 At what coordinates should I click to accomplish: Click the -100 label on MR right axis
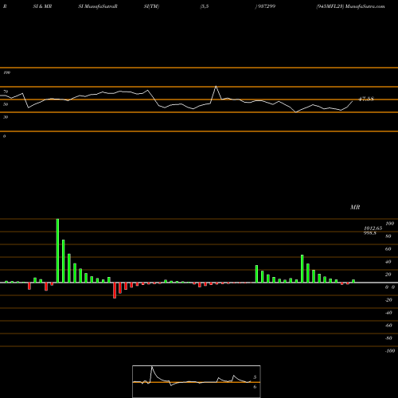pos(390,351)
